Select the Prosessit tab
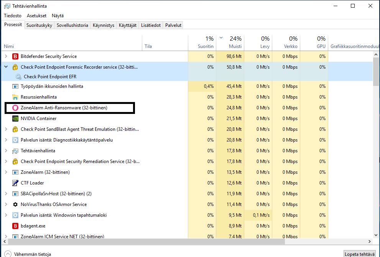Screen dimensions: 380x257 pos(13,25)
